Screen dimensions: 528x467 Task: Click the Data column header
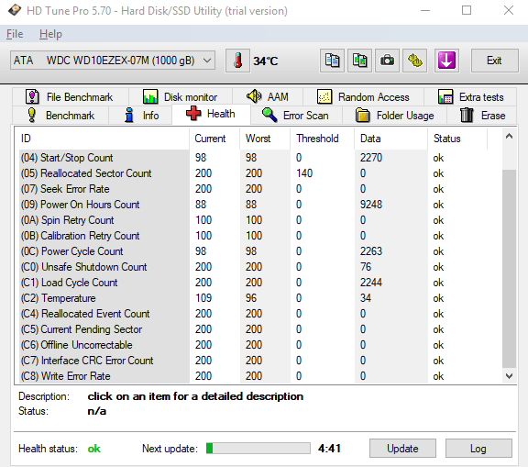(390, 139)
